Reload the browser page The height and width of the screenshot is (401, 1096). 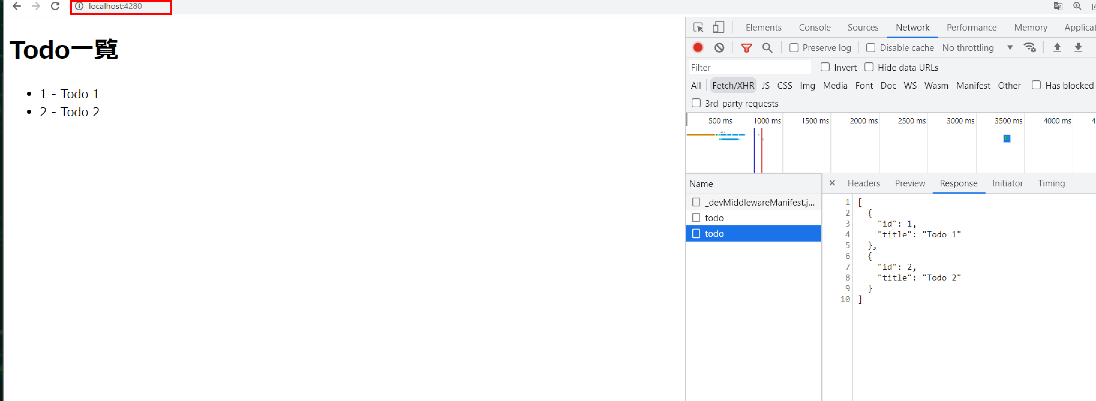(x=55, y=6)
